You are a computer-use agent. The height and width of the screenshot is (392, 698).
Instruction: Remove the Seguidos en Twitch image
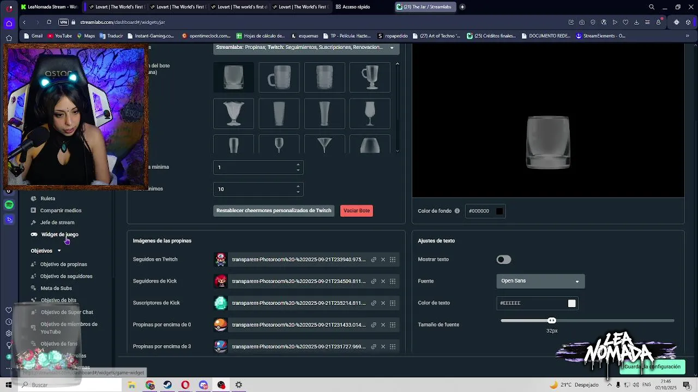383,260
